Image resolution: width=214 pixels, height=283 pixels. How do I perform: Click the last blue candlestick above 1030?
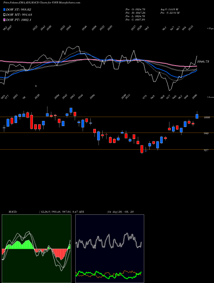(x=197, y=116)
